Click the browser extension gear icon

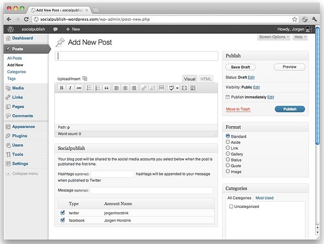(x=305, y=19)
